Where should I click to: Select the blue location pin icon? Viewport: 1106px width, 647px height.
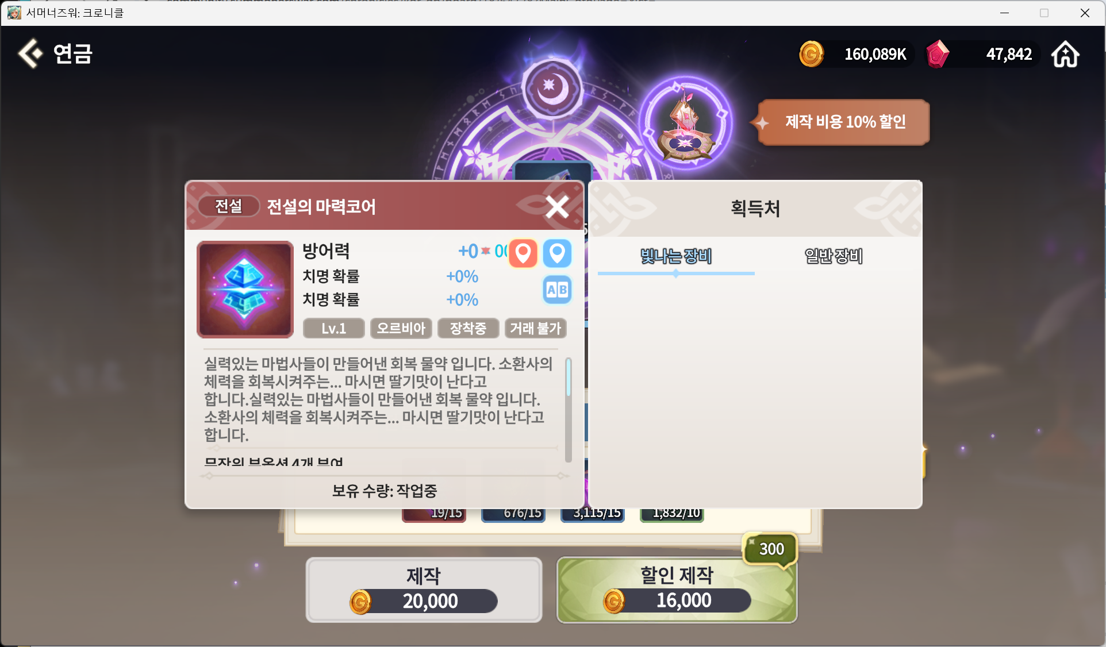coord(557,253)
